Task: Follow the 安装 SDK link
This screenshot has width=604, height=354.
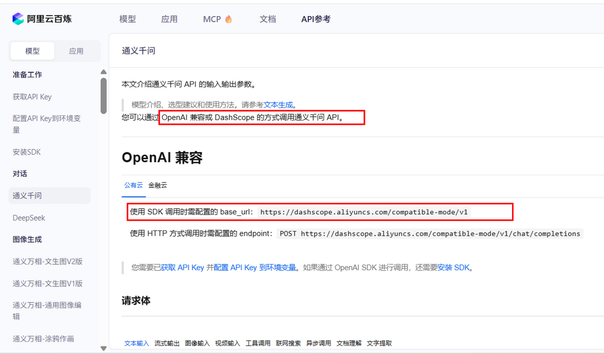Action: [453, 267]
